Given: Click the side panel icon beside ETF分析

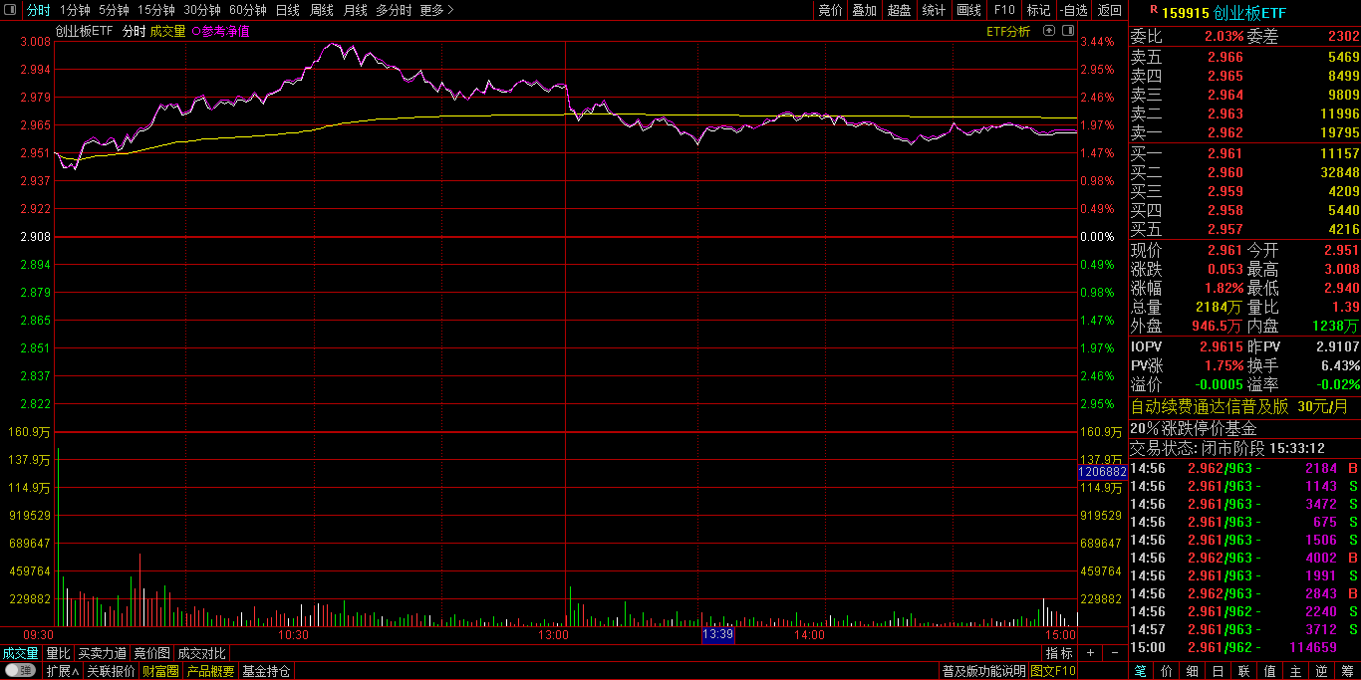Looking at the screenshot, I should [x=1066, y=31].
